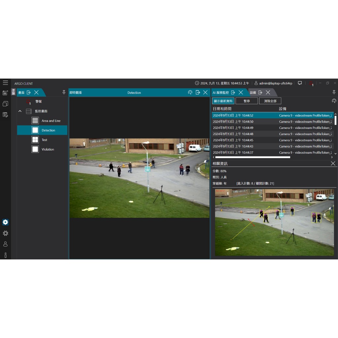Viewport: 338px width, 338px height.
Task: Select the Area and Line view
Action: click(x=51, y=121)
